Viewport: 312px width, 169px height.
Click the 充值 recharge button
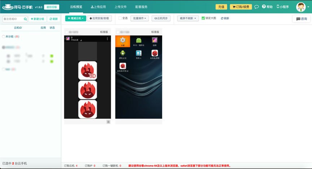(x=221, y=7)
